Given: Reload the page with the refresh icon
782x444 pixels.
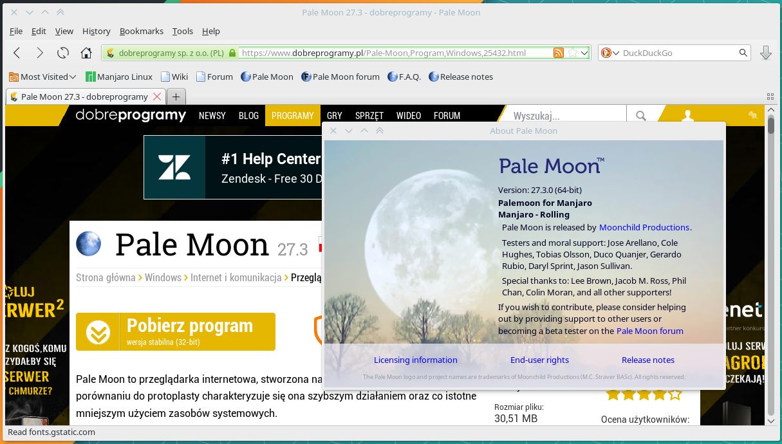Looking at the screenshot, I should point(63,53).
